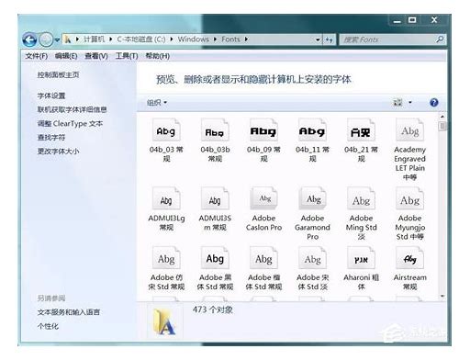Expand the arrow after Windows in address bar
Screen dimensions: 470x360
(215, 39)
